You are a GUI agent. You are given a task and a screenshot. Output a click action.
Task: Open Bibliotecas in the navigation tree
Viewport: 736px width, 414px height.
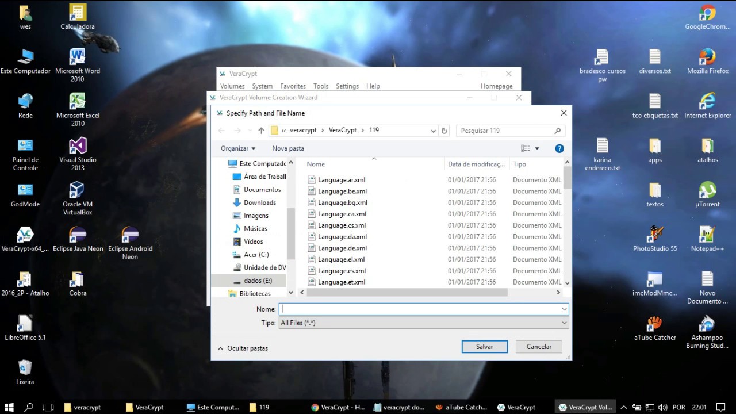coord(249,293)
